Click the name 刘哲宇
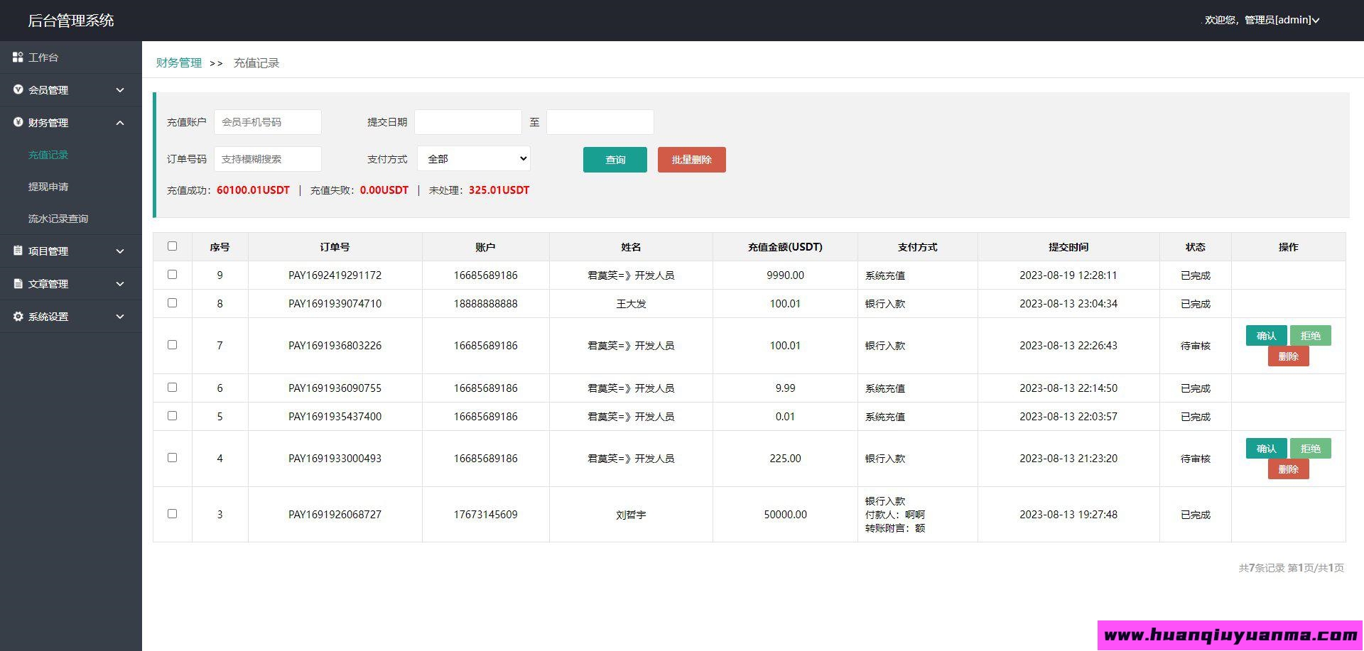The width and height of the screenshot is (1364, 651). click(631, 515)
